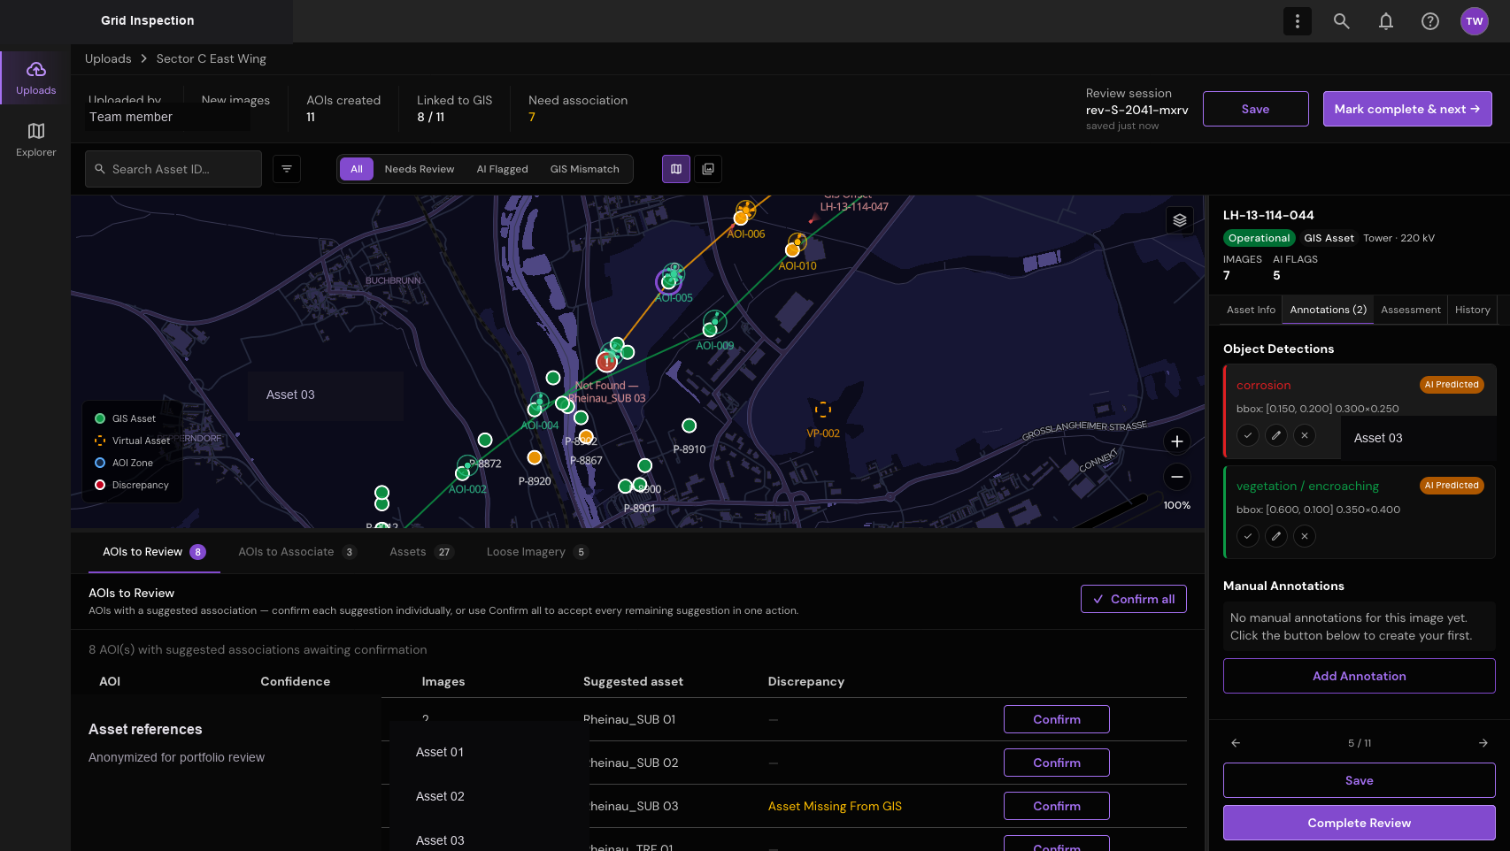Viewport: 1510px width, 851px height.
Task: Confirm the Rheinau_SUB 03 suggestion
Action: [1057, 806]
